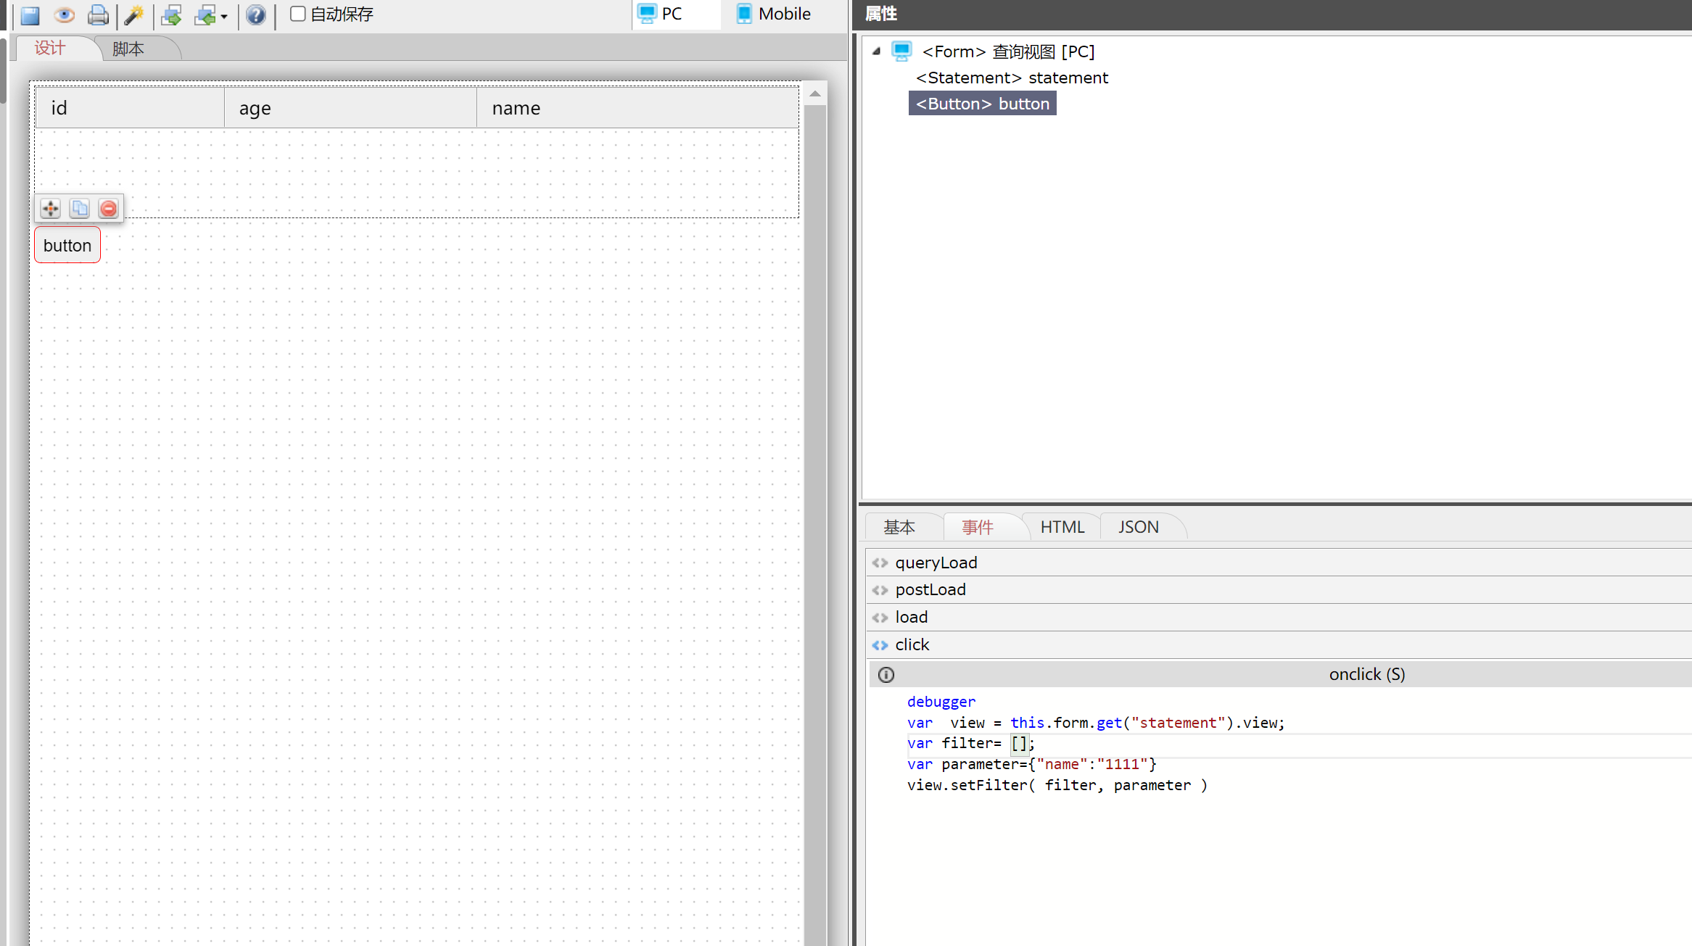This screenshot has height=946, width=1692.
Task: Click the red delete element icon
Action: 109,209
